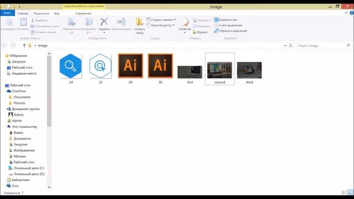Screen dimensions: 354x199
Task: Click the search magnifier icon
Action: pyautogui.click(x=348, y=45)
